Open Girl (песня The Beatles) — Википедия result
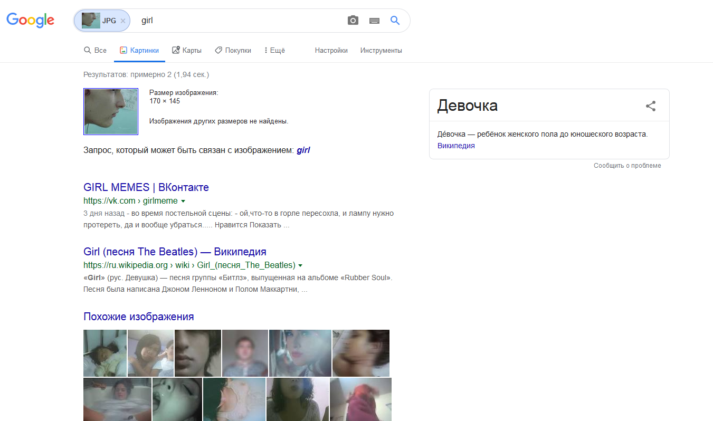The height and width of the screenshot is (421, 713). [175, 251]
